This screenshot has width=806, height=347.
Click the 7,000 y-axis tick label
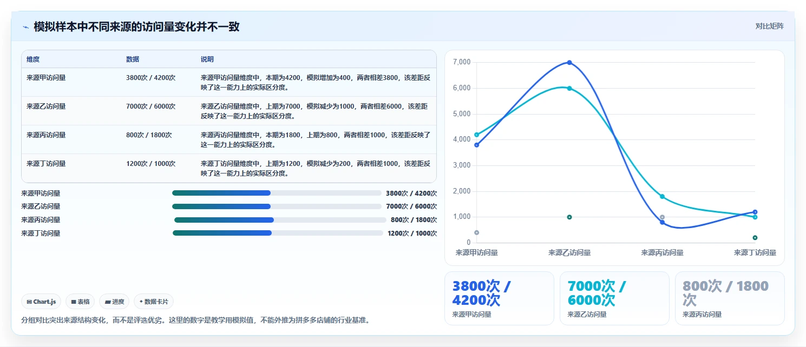point(462,62)
